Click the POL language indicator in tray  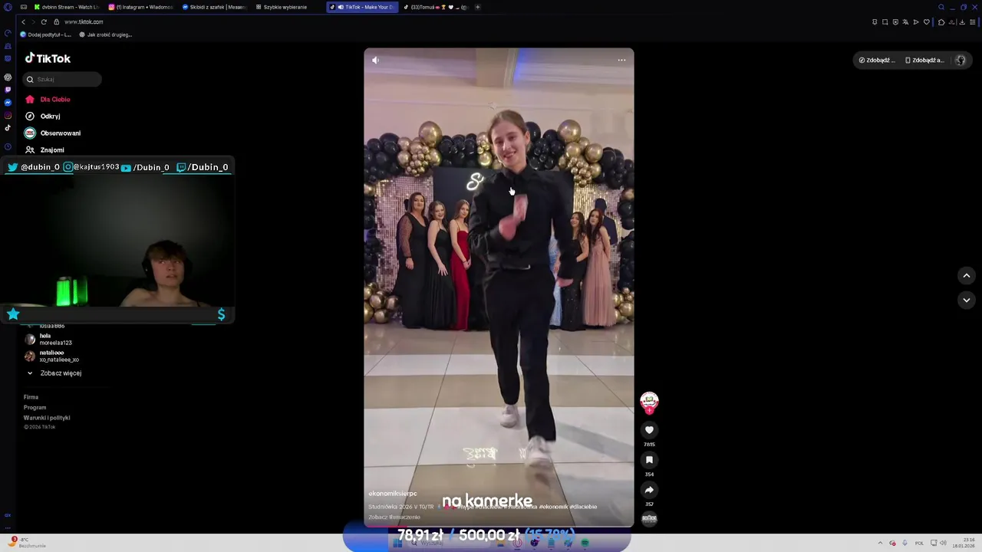pos(919,543)
